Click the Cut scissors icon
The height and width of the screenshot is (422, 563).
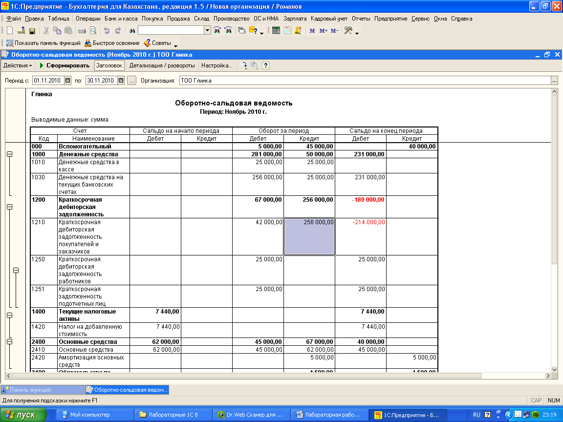click(x=46, y=31)
